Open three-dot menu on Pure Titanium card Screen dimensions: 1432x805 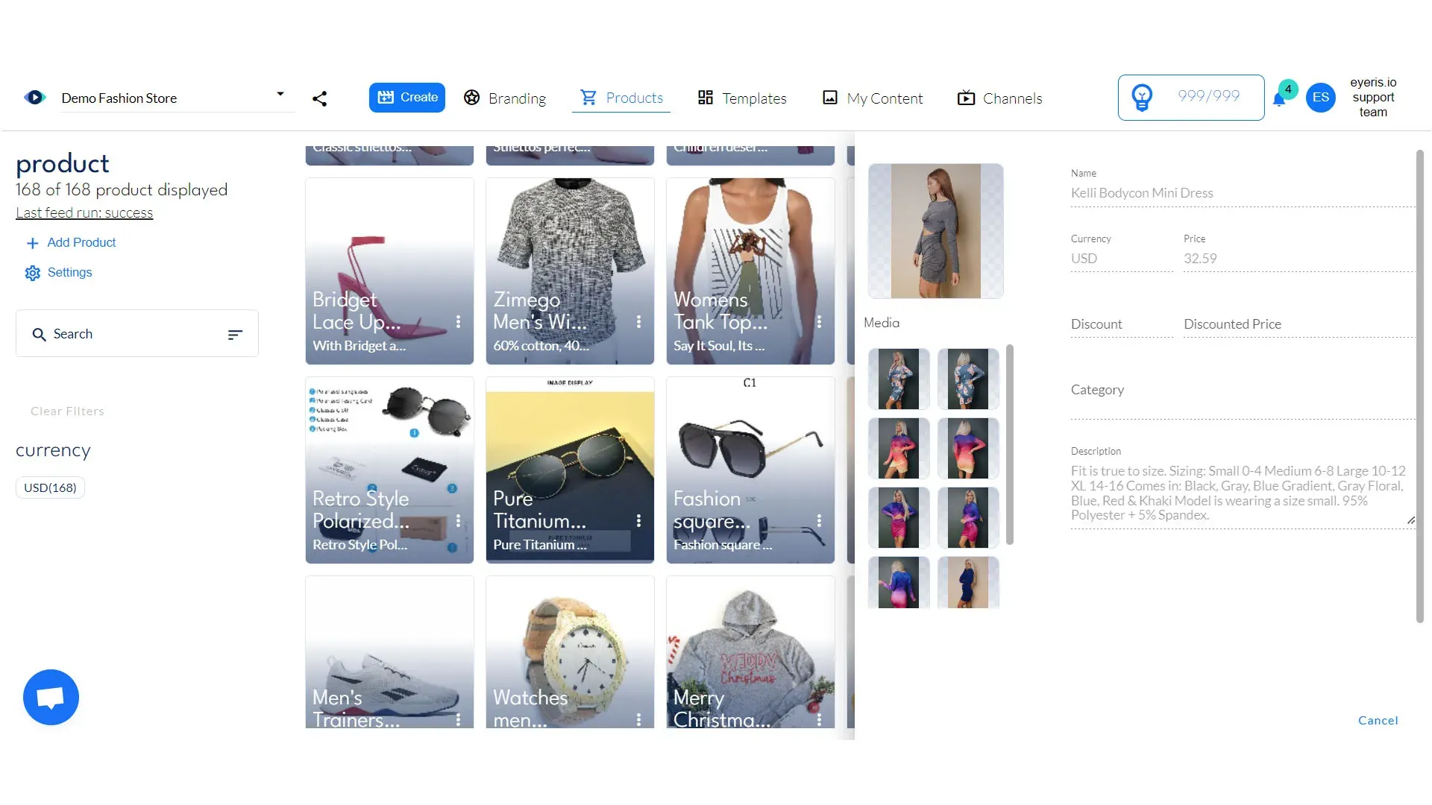[638, 520]
